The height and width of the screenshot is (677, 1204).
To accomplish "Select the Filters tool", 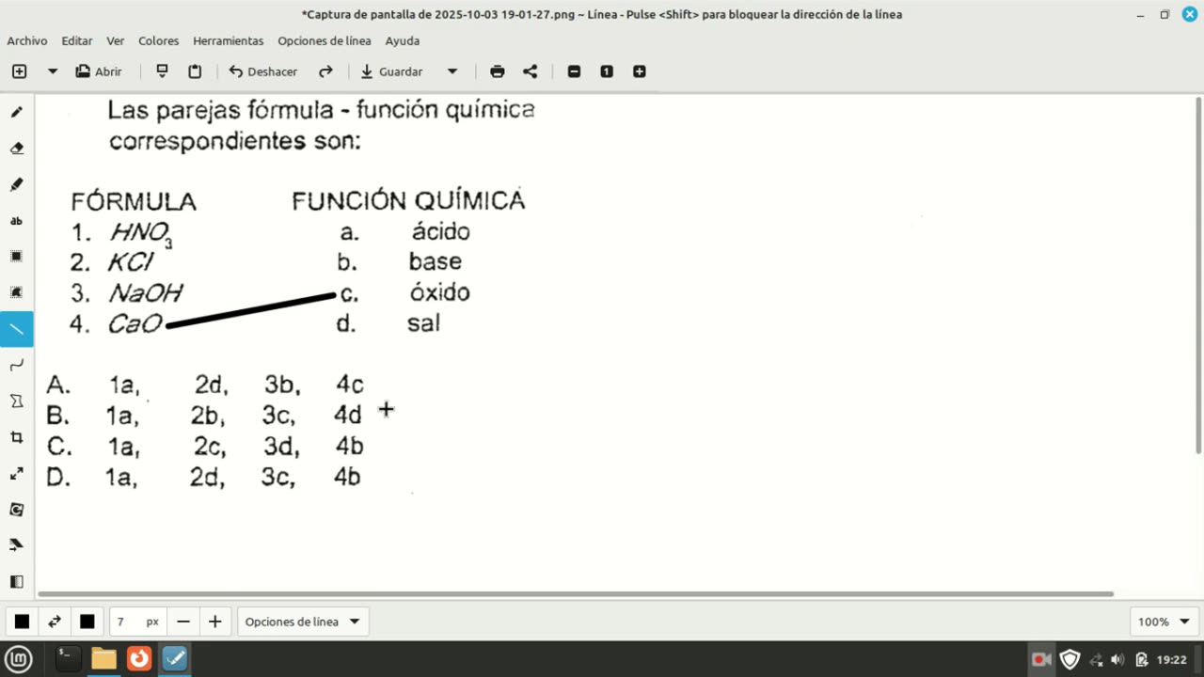I will (x=16, y=581).
